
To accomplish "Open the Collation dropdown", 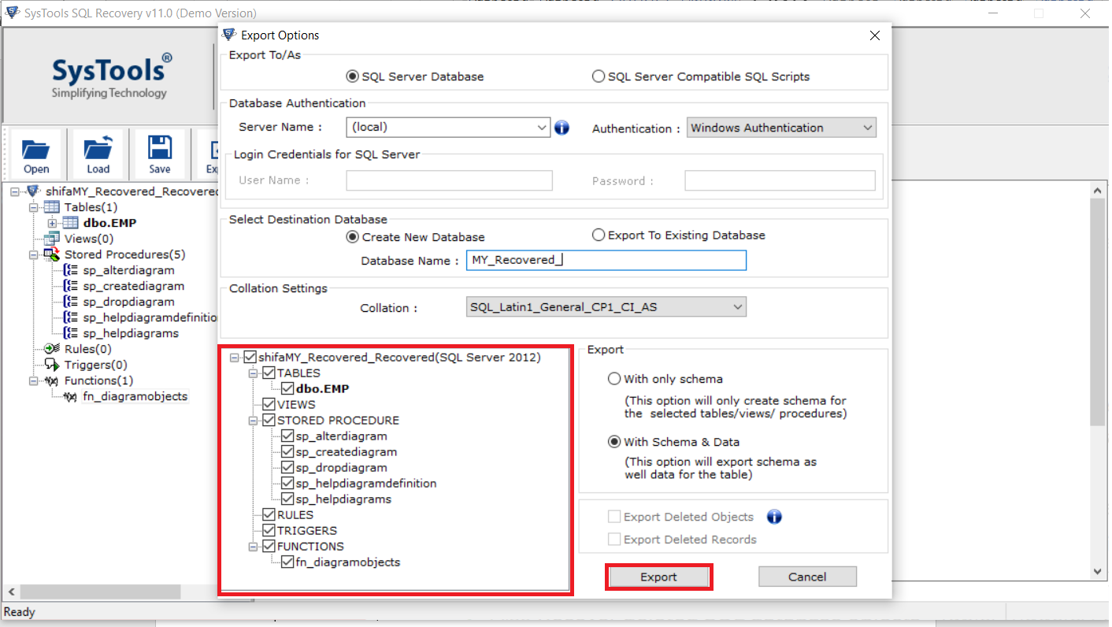I will (x=737, y=306).
